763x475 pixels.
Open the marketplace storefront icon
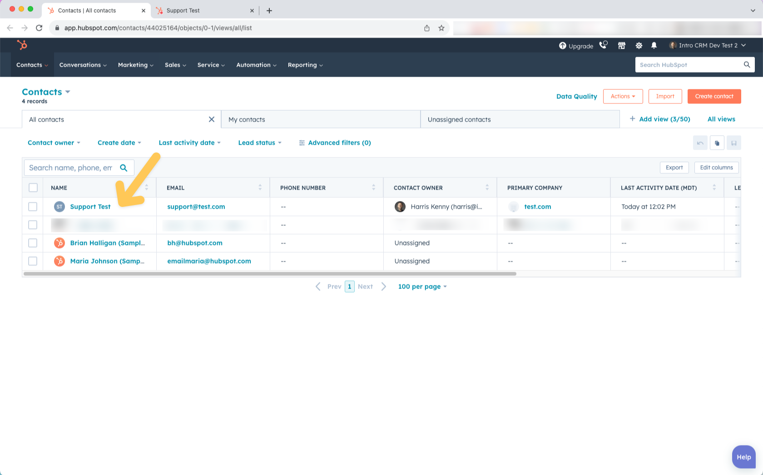pos(622,45)
